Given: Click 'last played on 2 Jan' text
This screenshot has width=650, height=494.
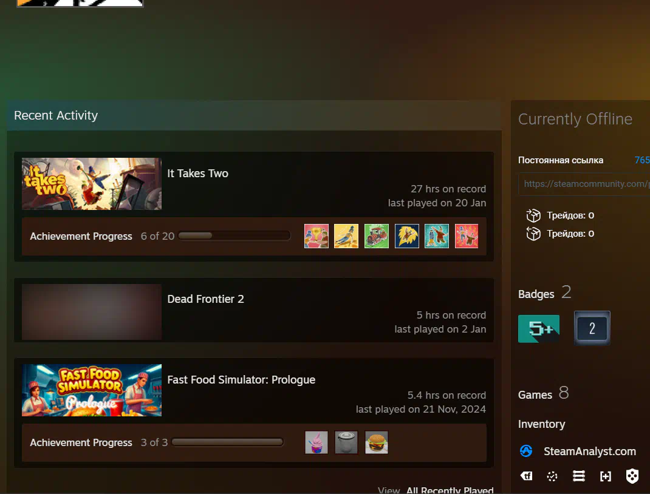Looking at the screenshot, I should pyautogui.click(x=440, y=329).
